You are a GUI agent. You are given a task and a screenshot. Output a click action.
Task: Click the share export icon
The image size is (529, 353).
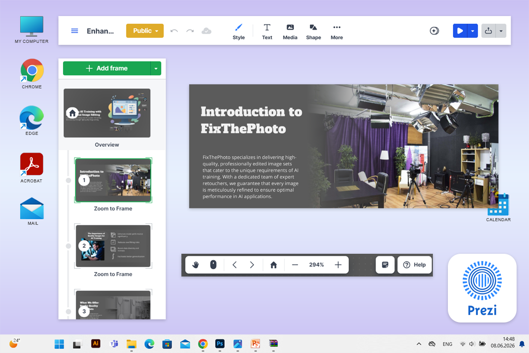click(x=488, y=30)
